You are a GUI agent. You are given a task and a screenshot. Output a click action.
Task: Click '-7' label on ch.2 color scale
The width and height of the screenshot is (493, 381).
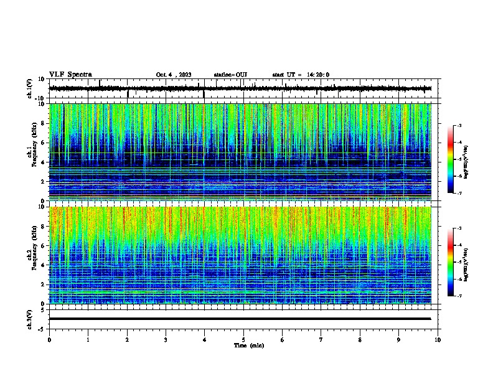459,296
